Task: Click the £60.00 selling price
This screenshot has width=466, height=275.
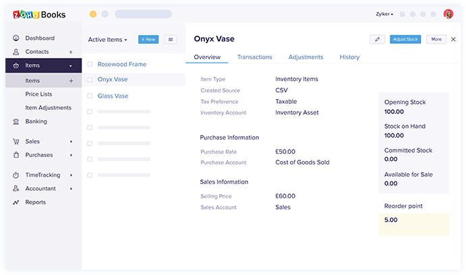Action: point(285,196)
